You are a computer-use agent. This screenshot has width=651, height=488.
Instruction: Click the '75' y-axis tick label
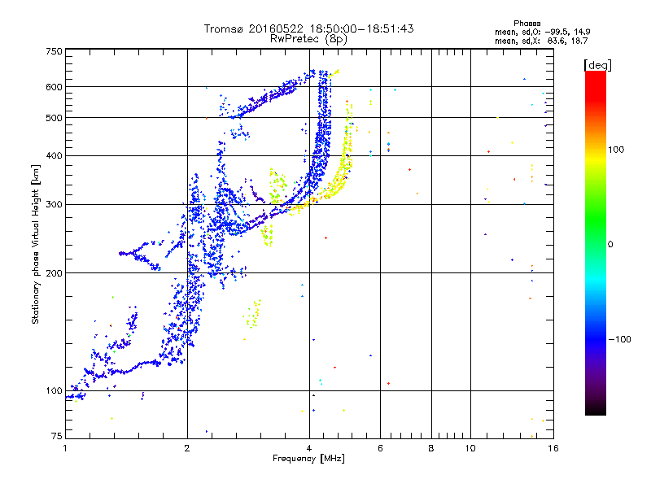tap(56, 436)
